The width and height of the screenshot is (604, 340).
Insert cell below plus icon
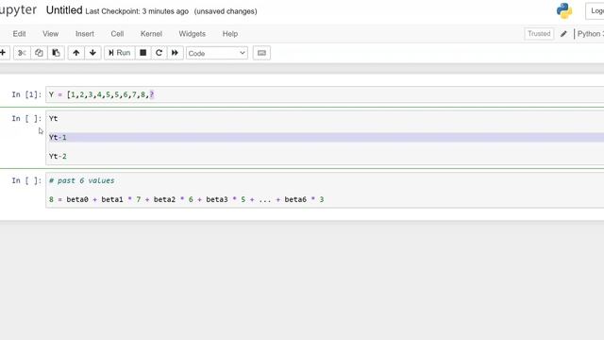(3, 53)
